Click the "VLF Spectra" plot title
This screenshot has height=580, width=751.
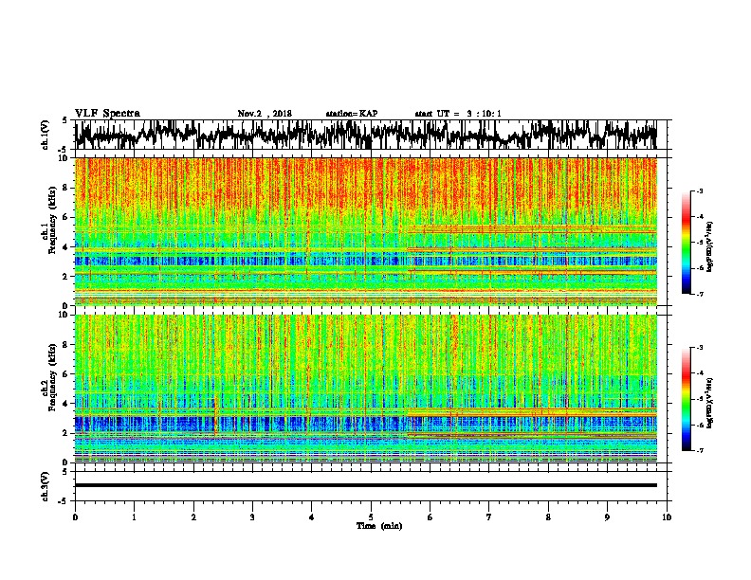107,114
